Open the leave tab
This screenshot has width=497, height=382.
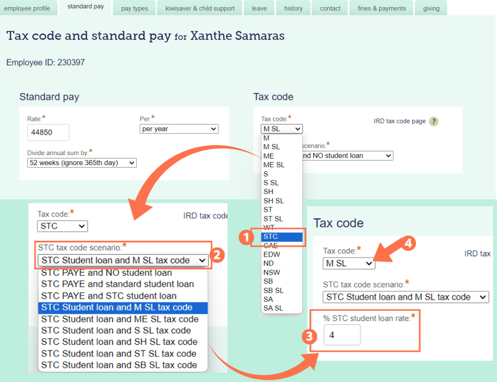point(259,8)
